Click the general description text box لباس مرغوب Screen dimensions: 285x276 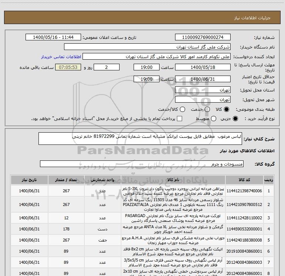pos(140,139)
